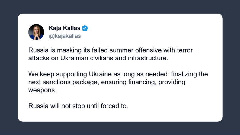
Task: Click the blue verified badge
Action: coord(85,28)
